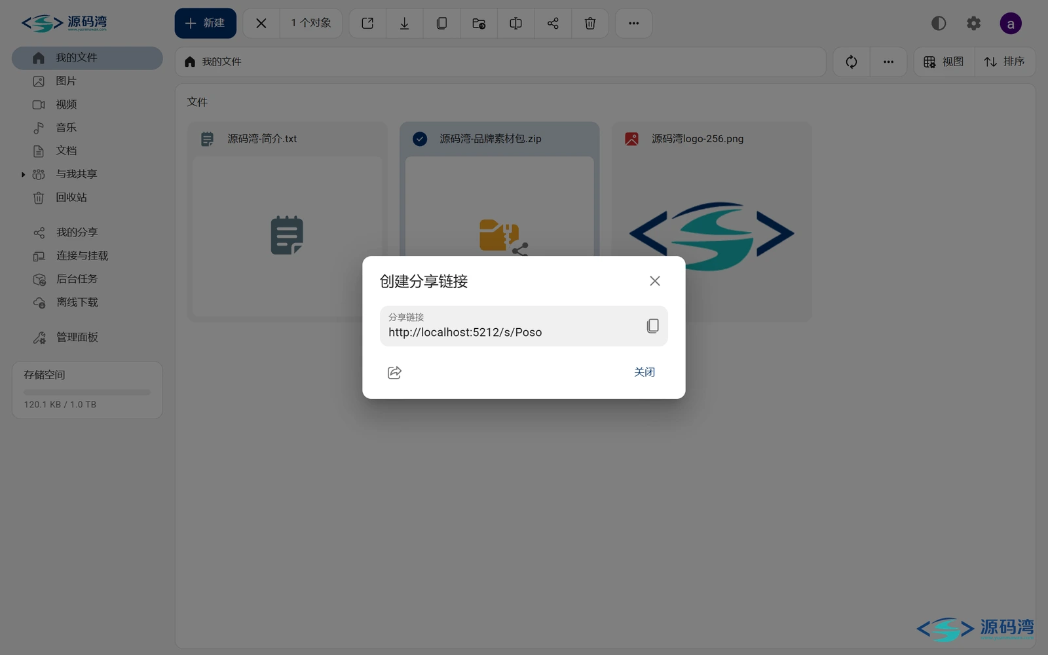This screenshot has height=655, width=1048.
Task: Click 我的文件 in the breadcrumb path
Action: 221,62
